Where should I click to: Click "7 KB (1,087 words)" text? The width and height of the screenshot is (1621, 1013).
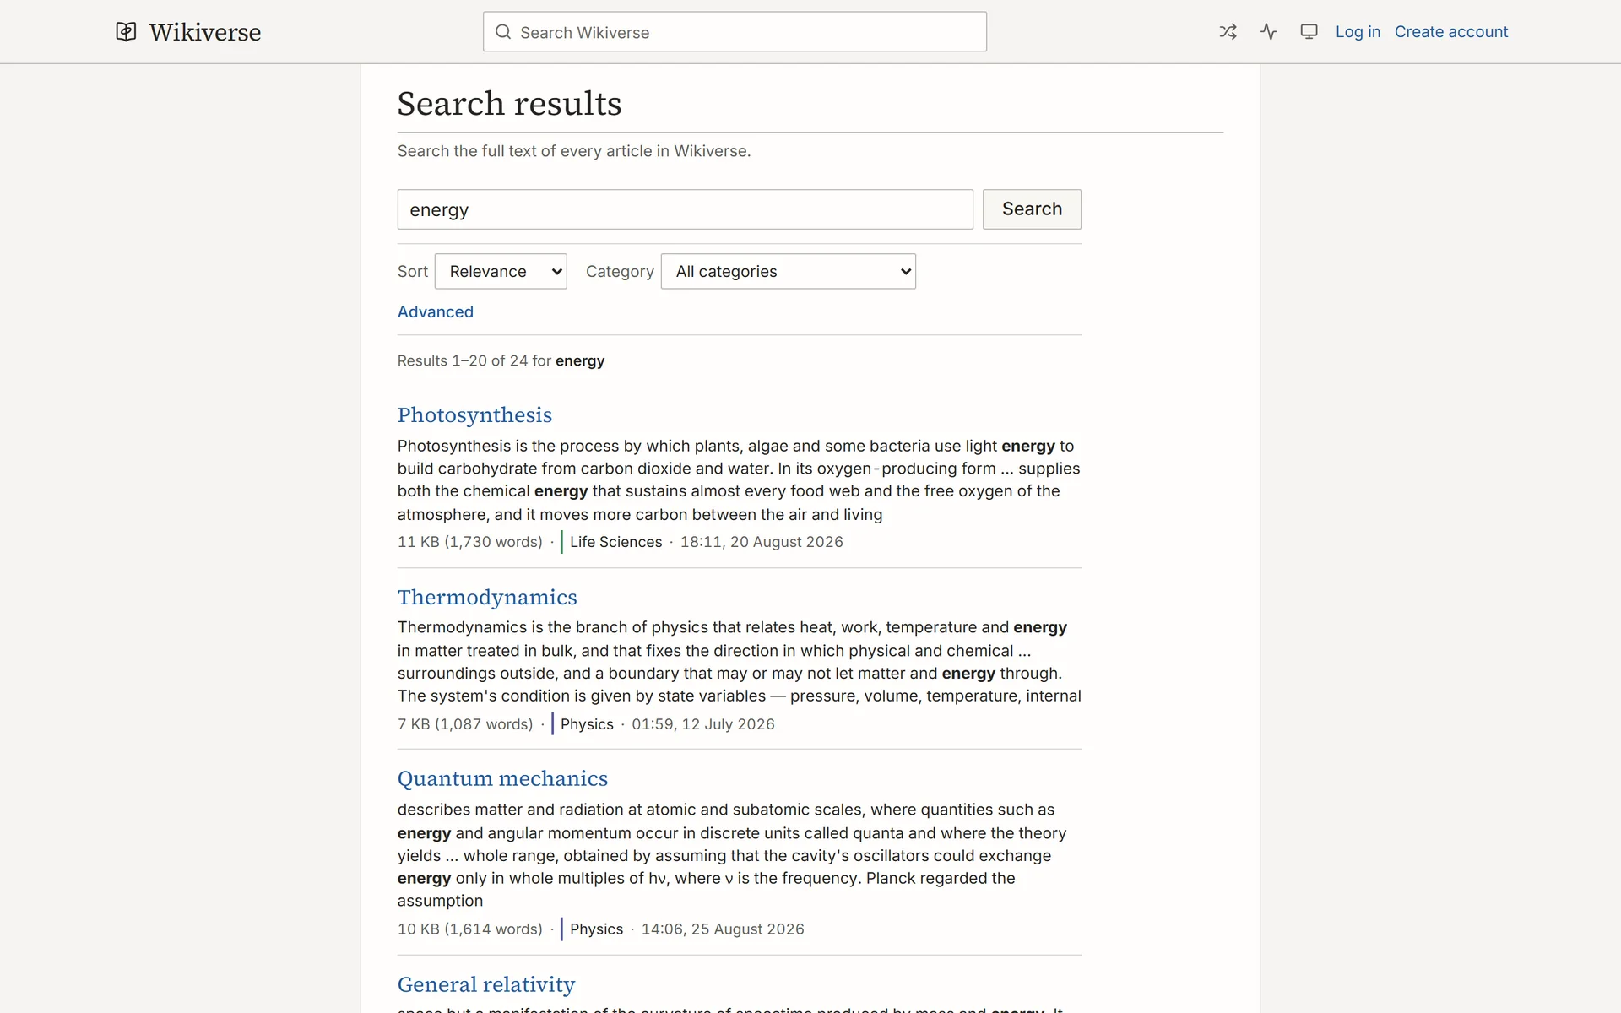click(465, 724)
